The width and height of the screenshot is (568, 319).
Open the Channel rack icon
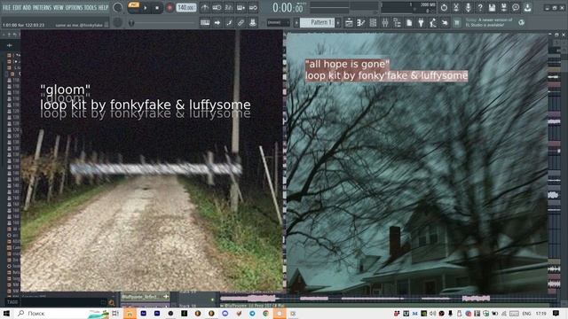[x=373, y=23]
